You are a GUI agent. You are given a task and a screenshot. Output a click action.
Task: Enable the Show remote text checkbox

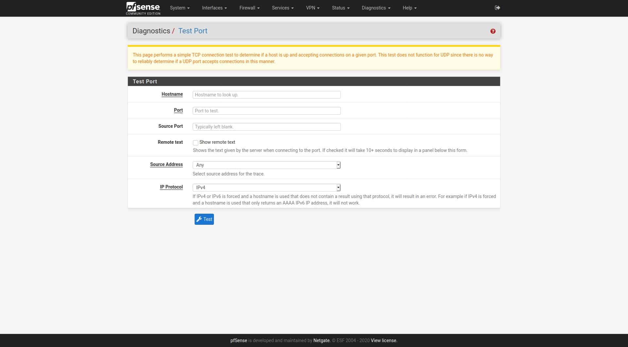(x=196, y=143)
